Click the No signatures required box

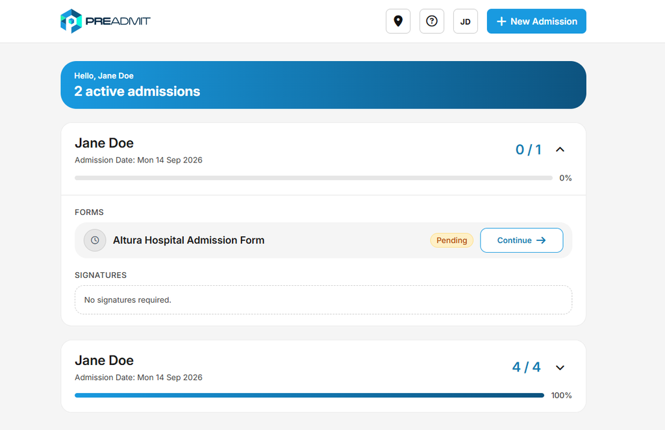(323, 300)
